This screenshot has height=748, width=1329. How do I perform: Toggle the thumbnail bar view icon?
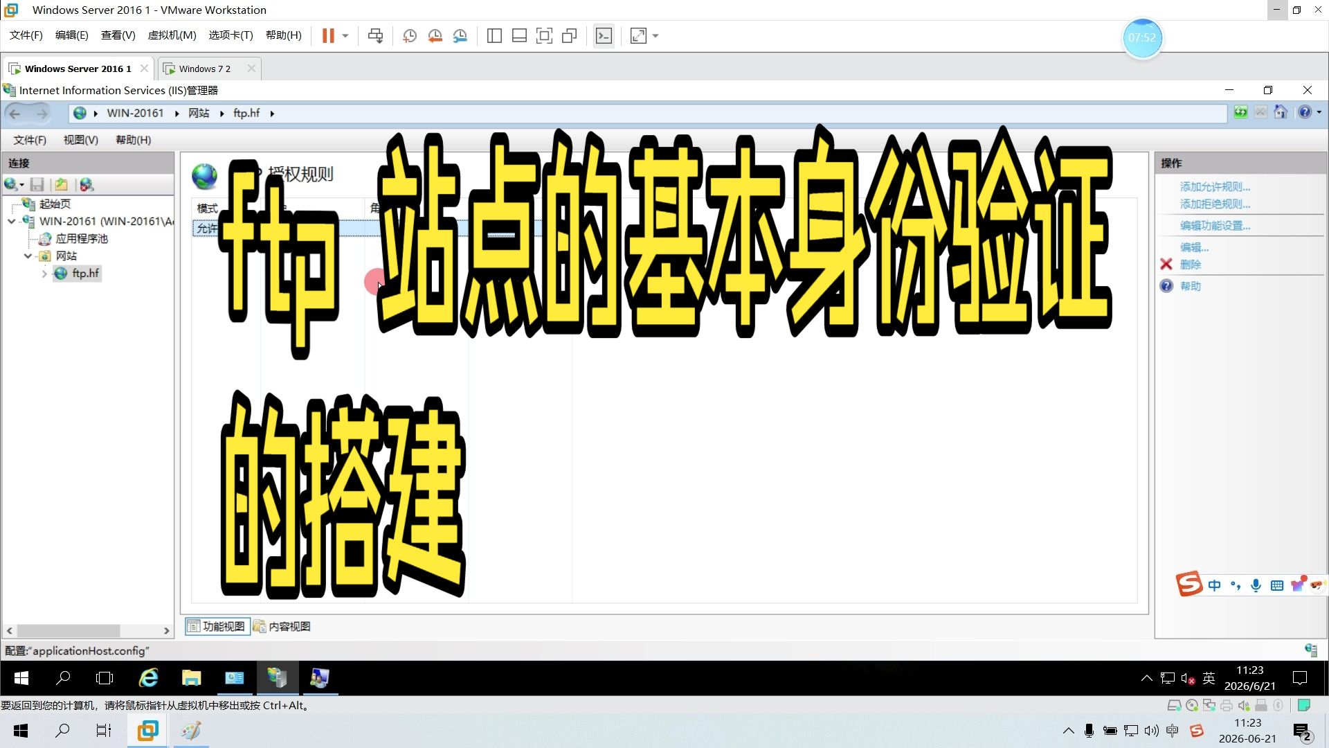519,35
